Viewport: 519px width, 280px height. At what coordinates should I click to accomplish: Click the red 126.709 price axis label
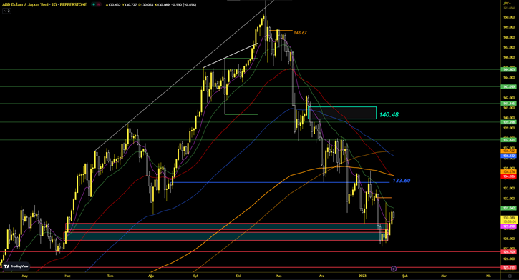tap(509, 251)
